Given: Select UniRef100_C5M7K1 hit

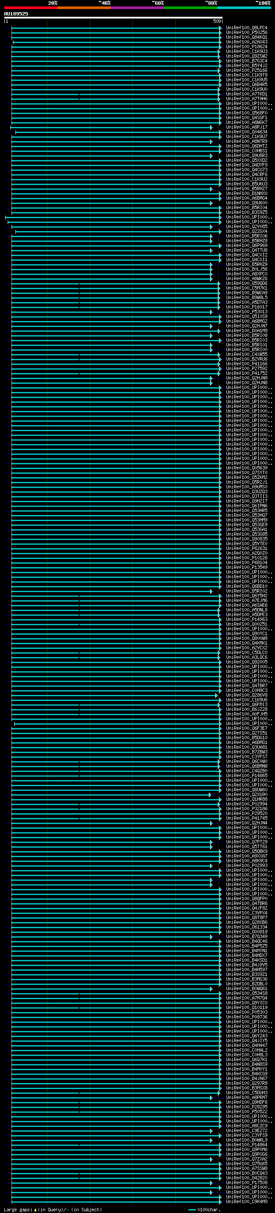Looking at the screenshot, I should click(x=246, y=288).
